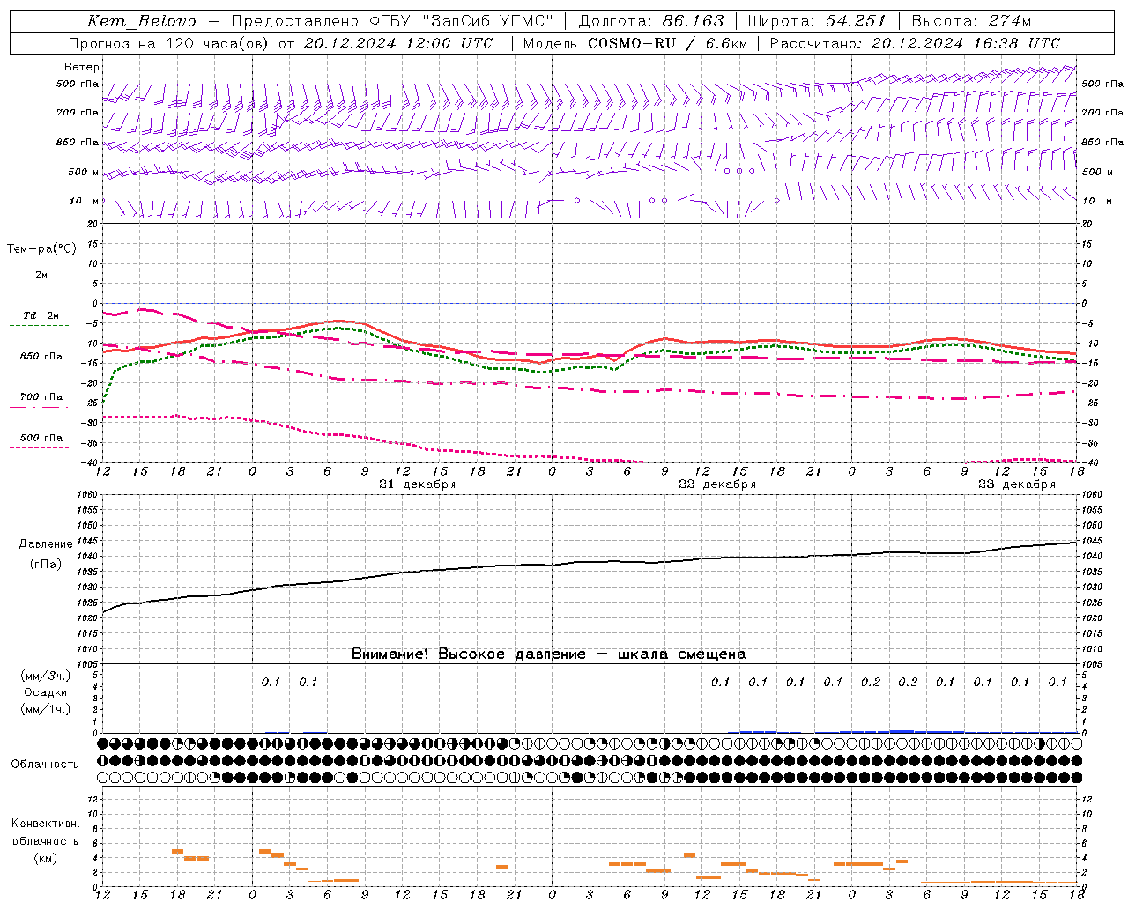This screenshot has width=1128, height=902.
Task: Click the 500 гПа entry in temperature legend
Action: [41, 437]
